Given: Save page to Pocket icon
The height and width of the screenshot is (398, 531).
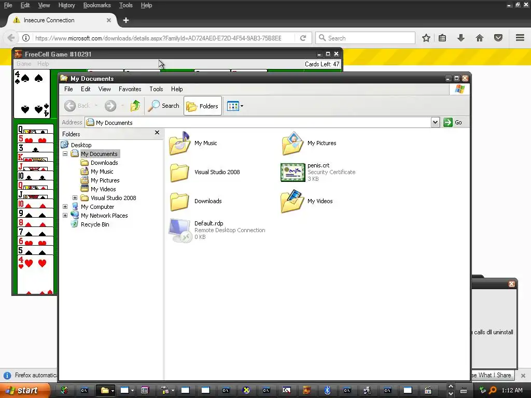Looking at the screenshot, I should click(498, 38).
